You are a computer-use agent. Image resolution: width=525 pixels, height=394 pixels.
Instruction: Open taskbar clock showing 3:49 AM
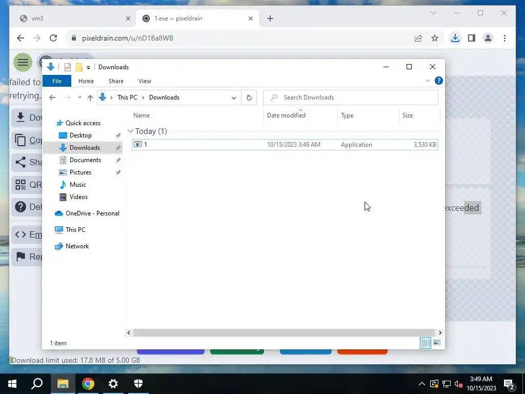tap(481, 384)
